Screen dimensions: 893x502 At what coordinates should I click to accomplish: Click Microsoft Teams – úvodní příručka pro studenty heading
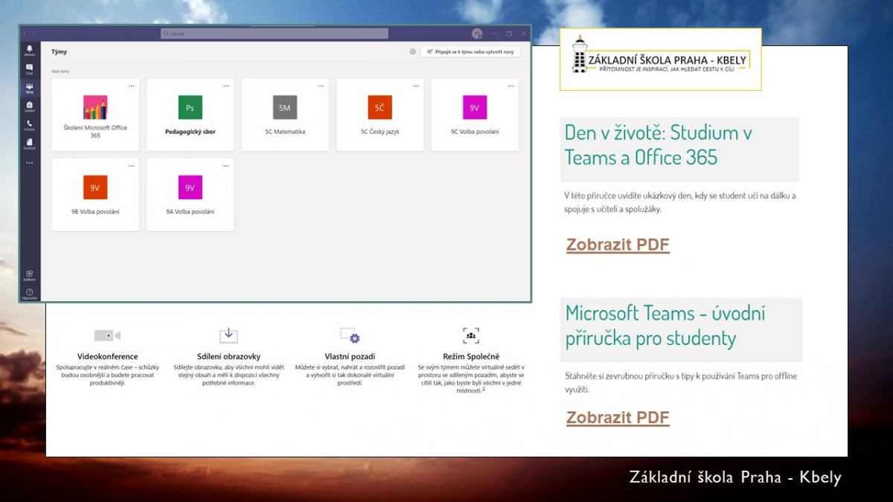[x=665, y=326]
